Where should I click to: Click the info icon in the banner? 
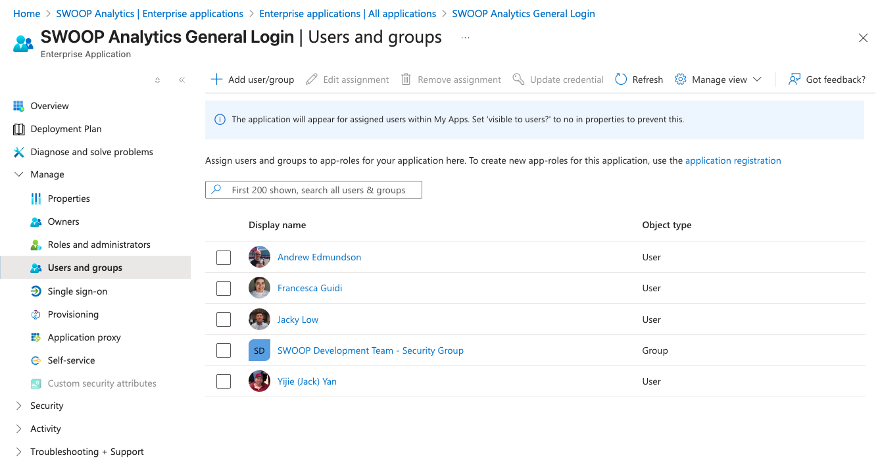point(220,120)
